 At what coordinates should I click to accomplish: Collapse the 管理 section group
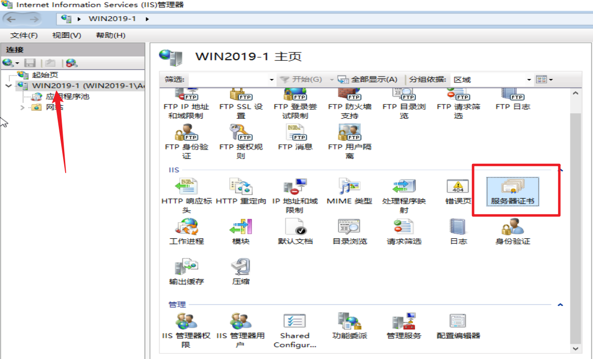560,305
